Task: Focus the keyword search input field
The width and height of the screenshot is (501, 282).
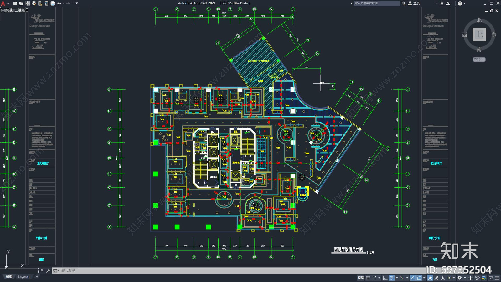Action: coord(377,3)
